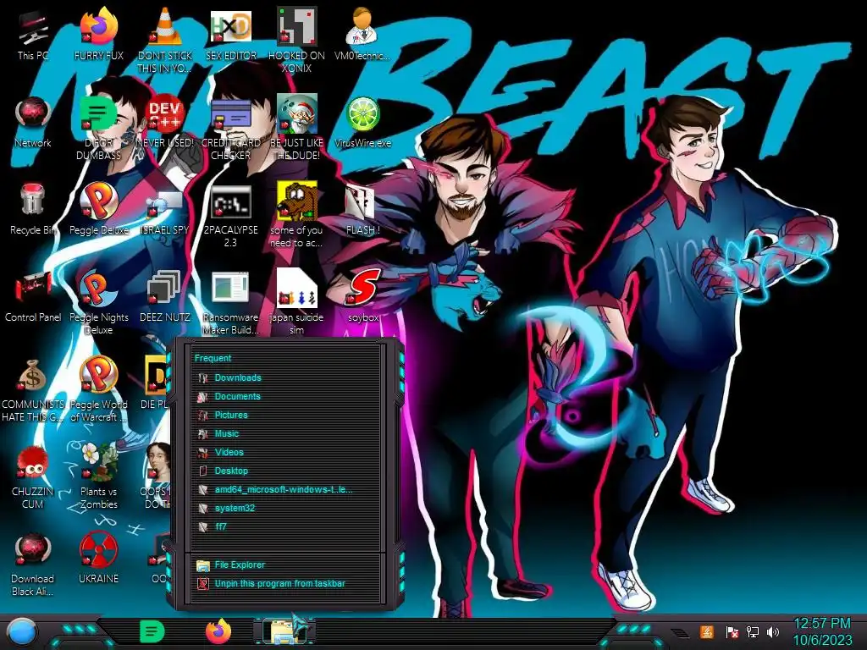Open the ff7 folder entry
867x650 pixels.
pyautogui.click(x=284, y=526)
